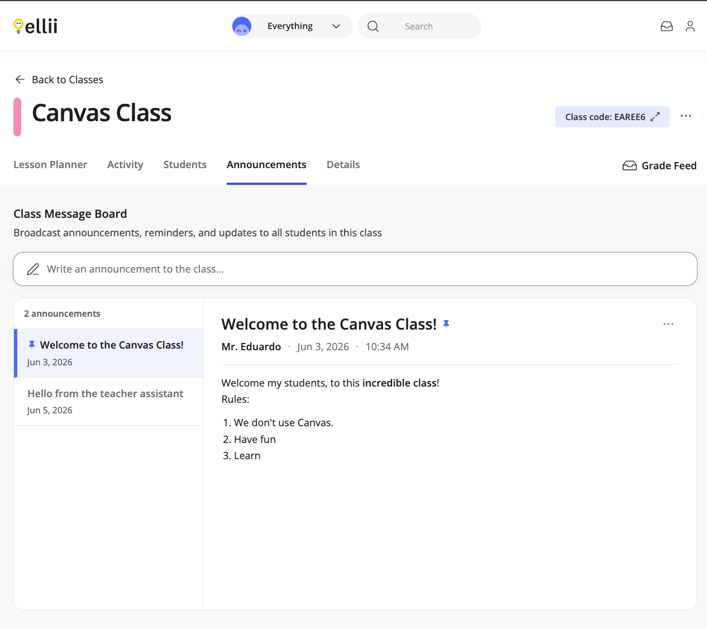Click rule text We don't use Canvas.
This screenshot has width=707, height=629.
click(284, 423)
